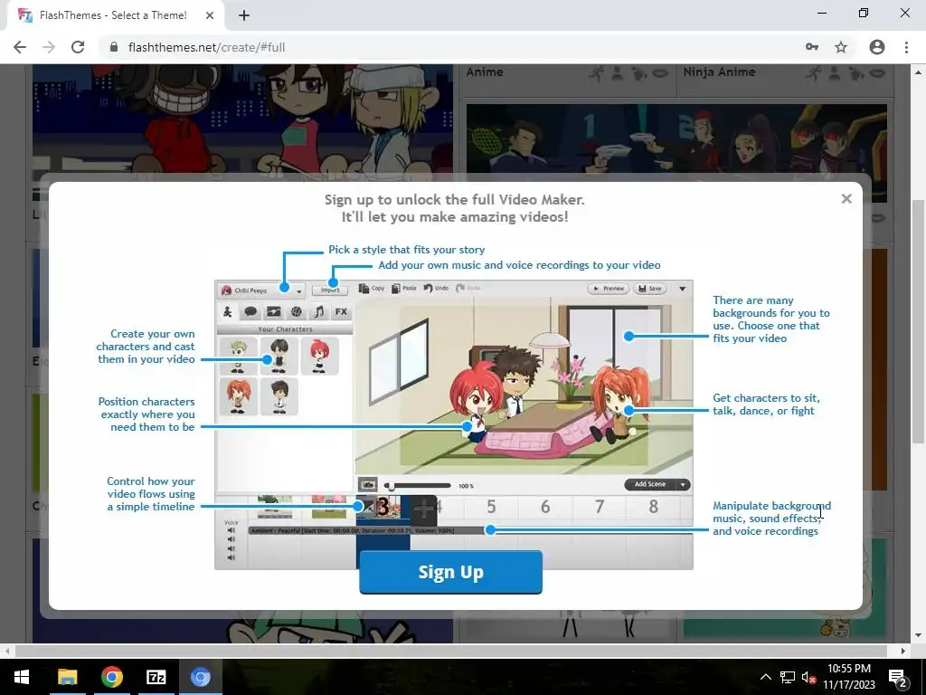This screenshot has width=926, height=695.
Task: Open saved passwords via the key icon
Action: click(812, 47)
